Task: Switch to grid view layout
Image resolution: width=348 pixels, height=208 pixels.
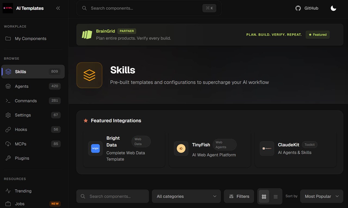Action: click(264, 197)
